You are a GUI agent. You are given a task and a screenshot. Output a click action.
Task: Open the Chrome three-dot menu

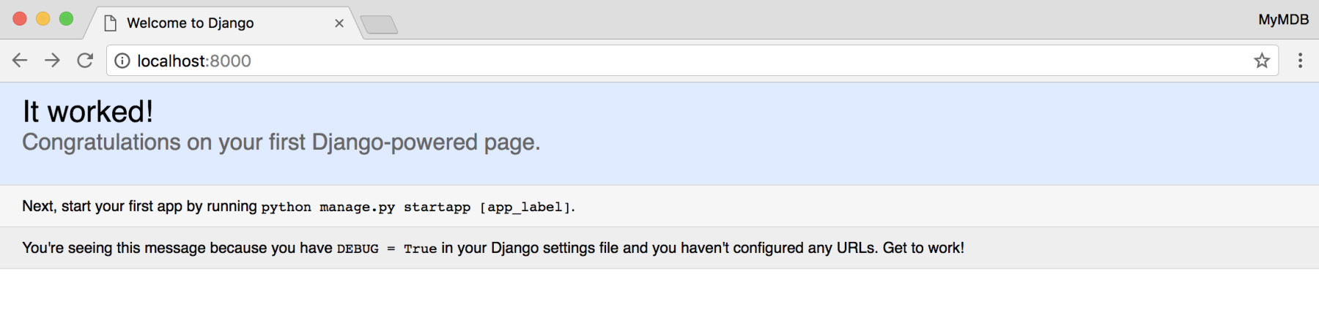click(x=1301, y=61)
